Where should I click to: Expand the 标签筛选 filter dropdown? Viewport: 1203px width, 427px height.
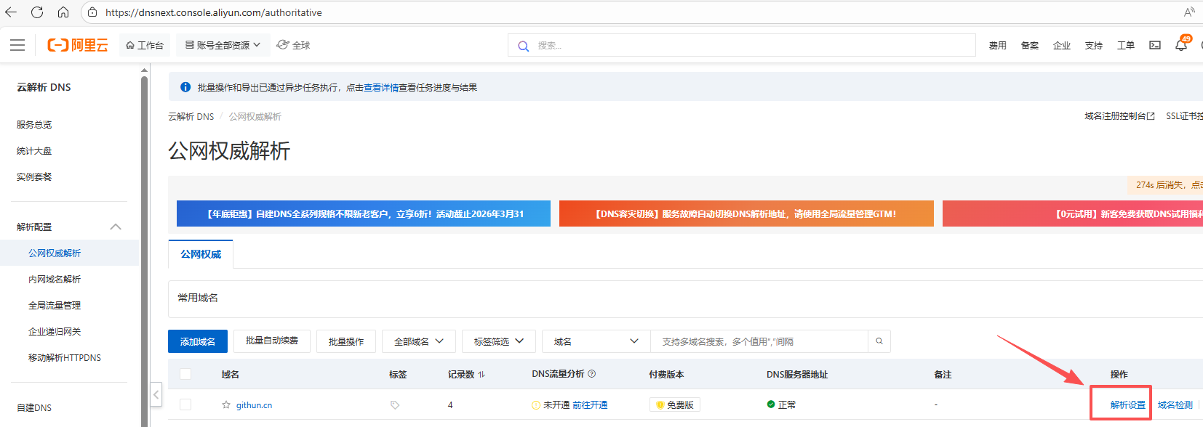499,341
